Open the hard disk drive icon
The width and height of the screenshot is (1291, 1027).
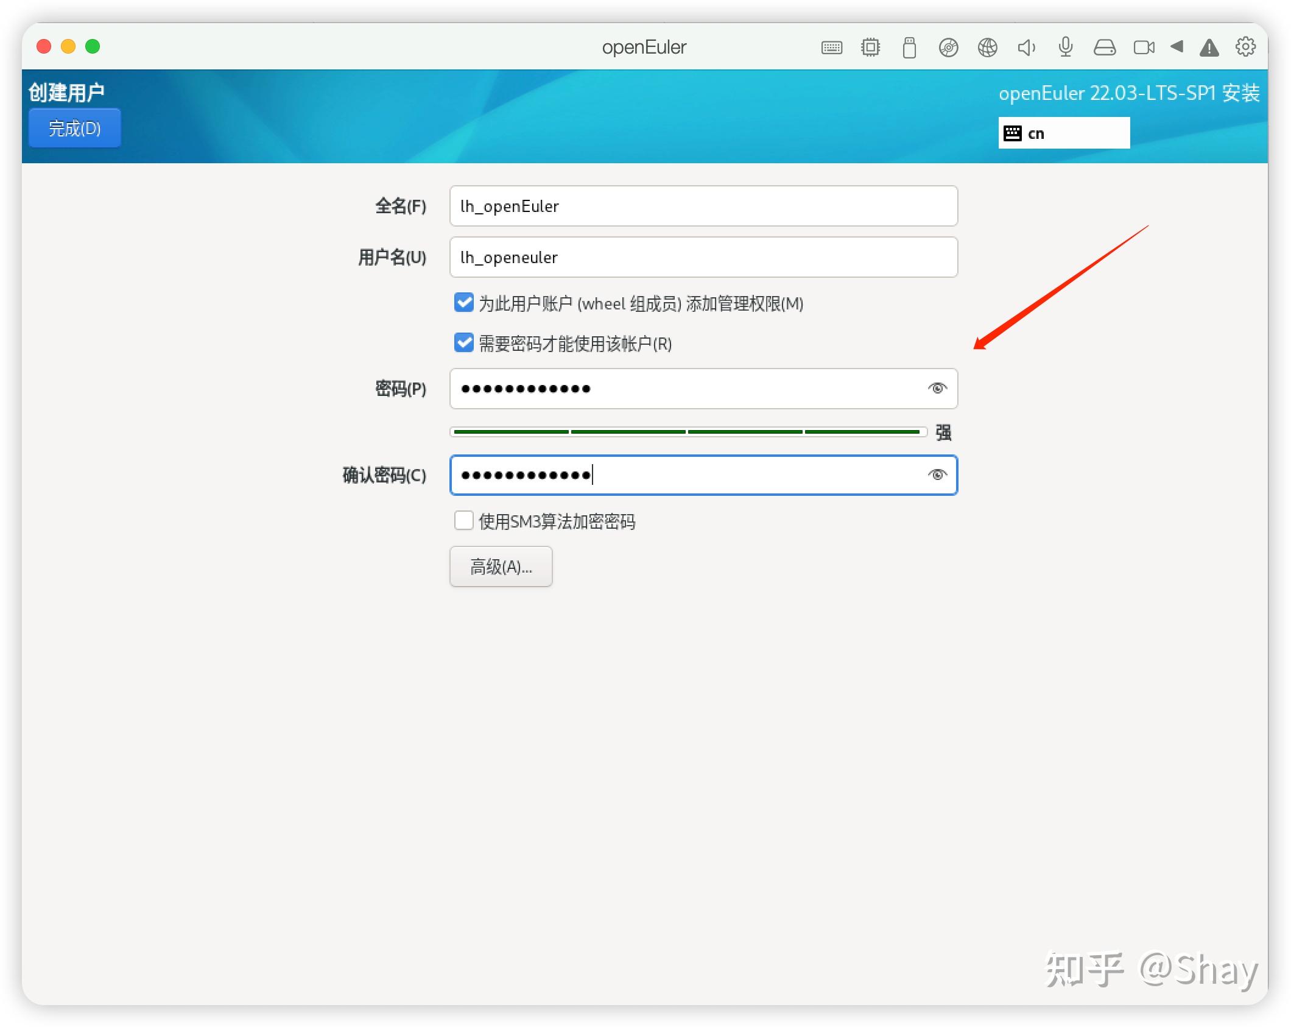coord(1105,47)
